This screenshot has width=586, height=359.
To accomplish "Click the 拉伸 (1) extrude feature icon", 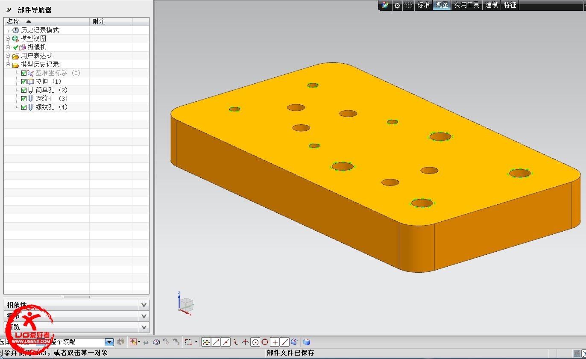I will 30,82.
